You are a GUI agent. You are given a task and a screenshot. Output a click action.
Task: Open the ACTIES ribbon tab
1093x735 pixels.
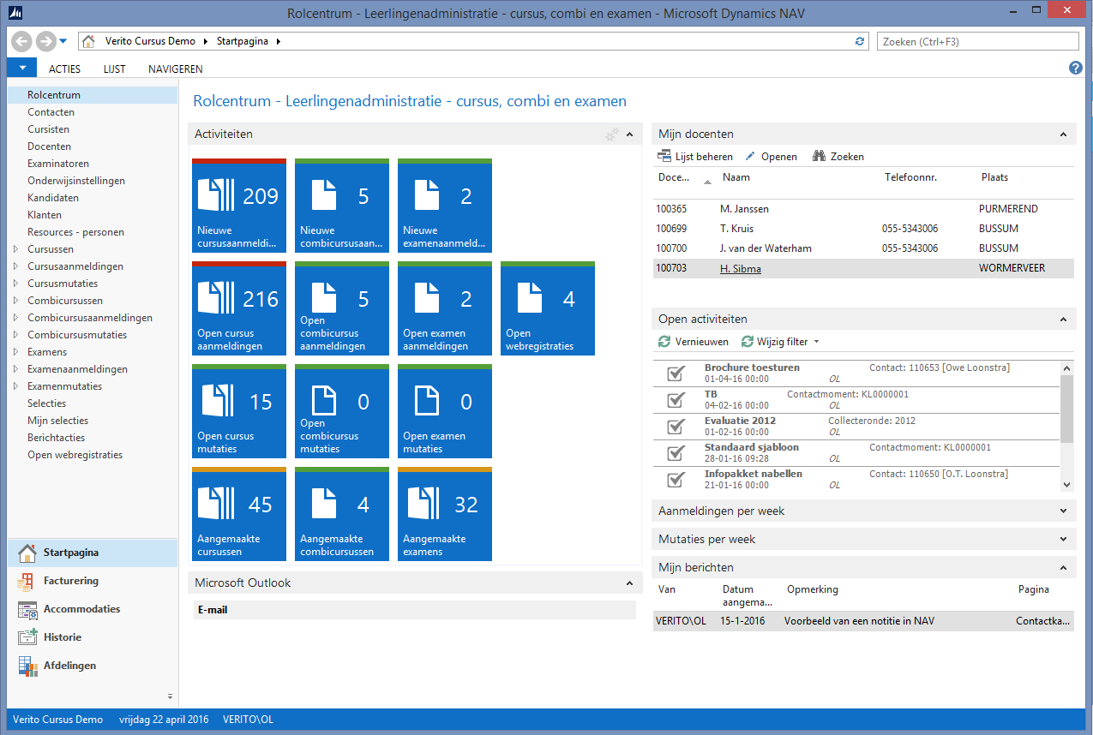(x=65, y=69)
